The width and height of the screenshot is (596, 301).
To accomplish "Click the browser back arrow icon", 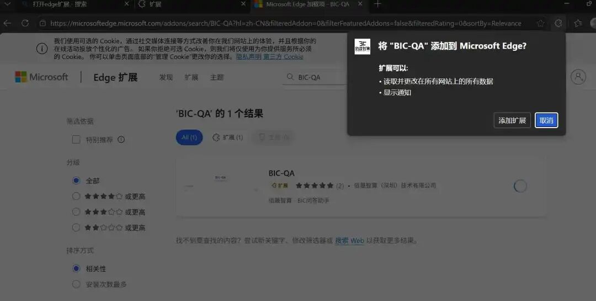I will click(x=7, y=23).
